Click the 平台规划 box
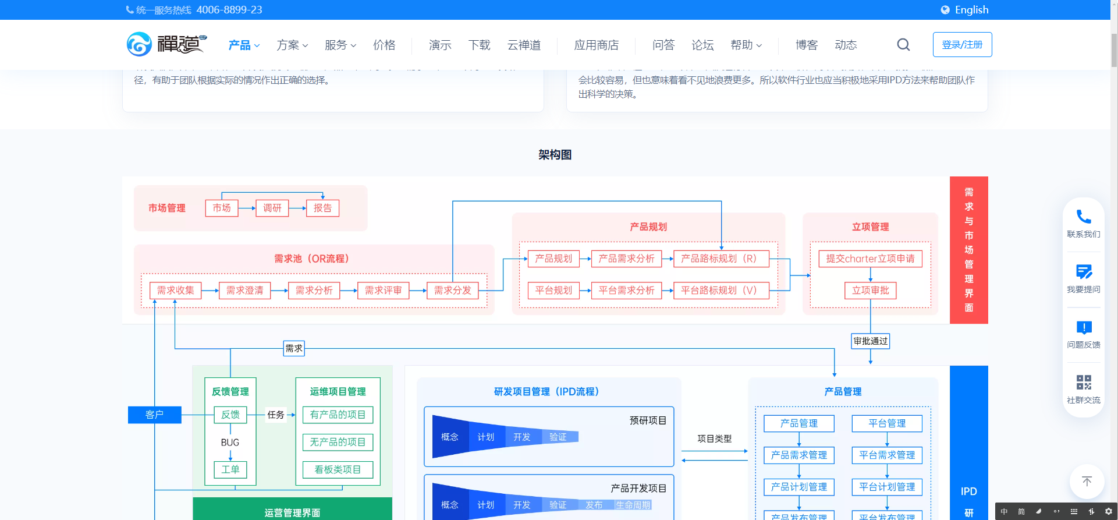Viewport: 1118px width, 520px height. tap(554, 291)
